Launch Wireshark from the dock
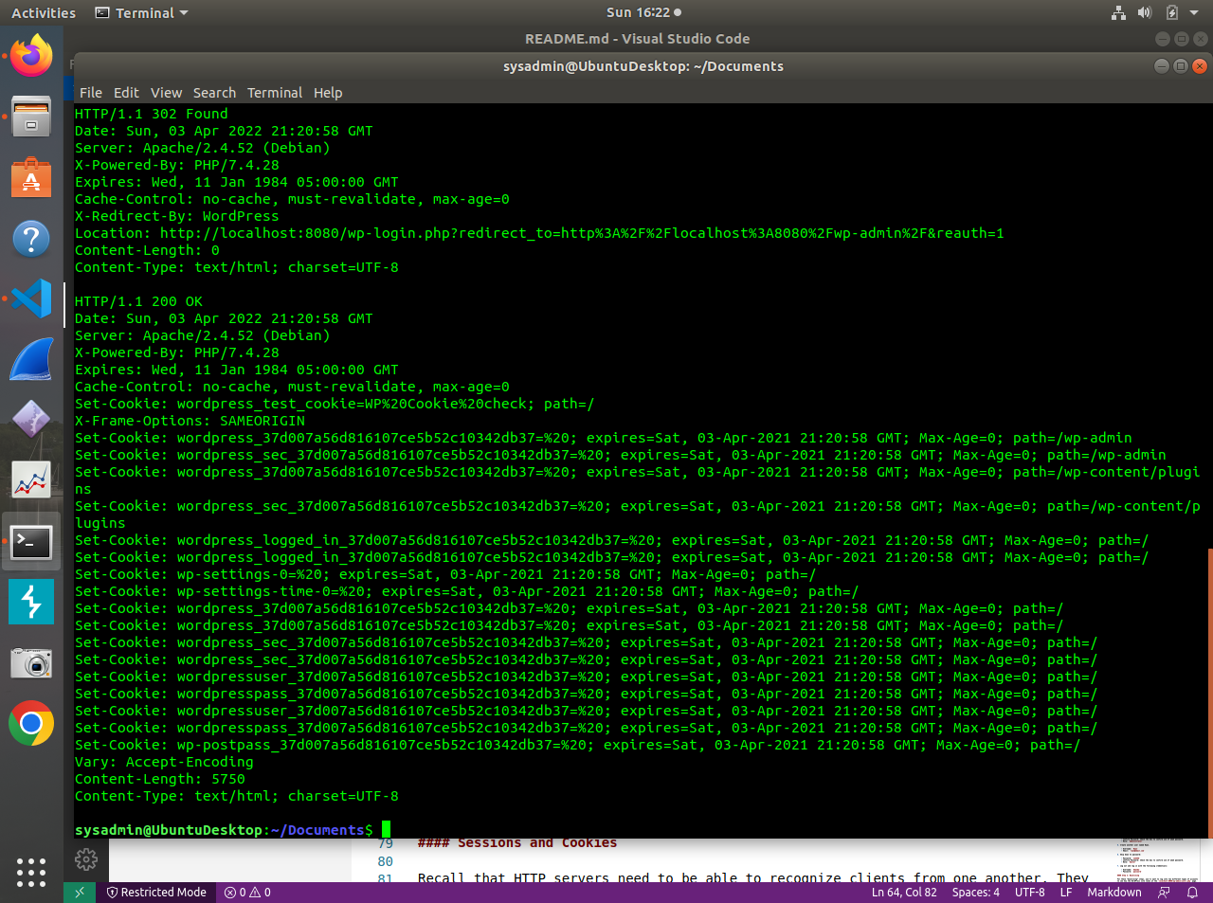 tap(31, 359)
